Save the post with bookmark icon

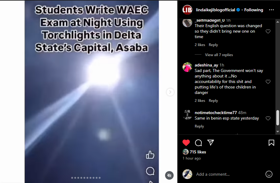click(271, 142)
